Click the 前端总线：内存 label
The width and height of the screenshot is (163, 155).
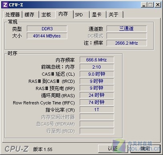coord(58,67)
